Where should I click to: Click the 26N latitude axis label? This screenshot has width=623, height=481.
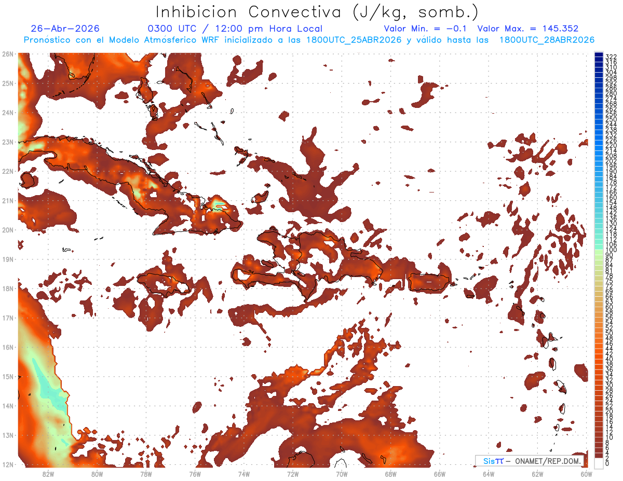click(7, 54)
